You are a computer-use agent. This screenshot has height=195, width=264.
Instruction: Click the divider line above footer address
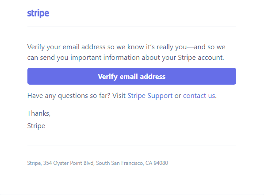pos(132,145)
